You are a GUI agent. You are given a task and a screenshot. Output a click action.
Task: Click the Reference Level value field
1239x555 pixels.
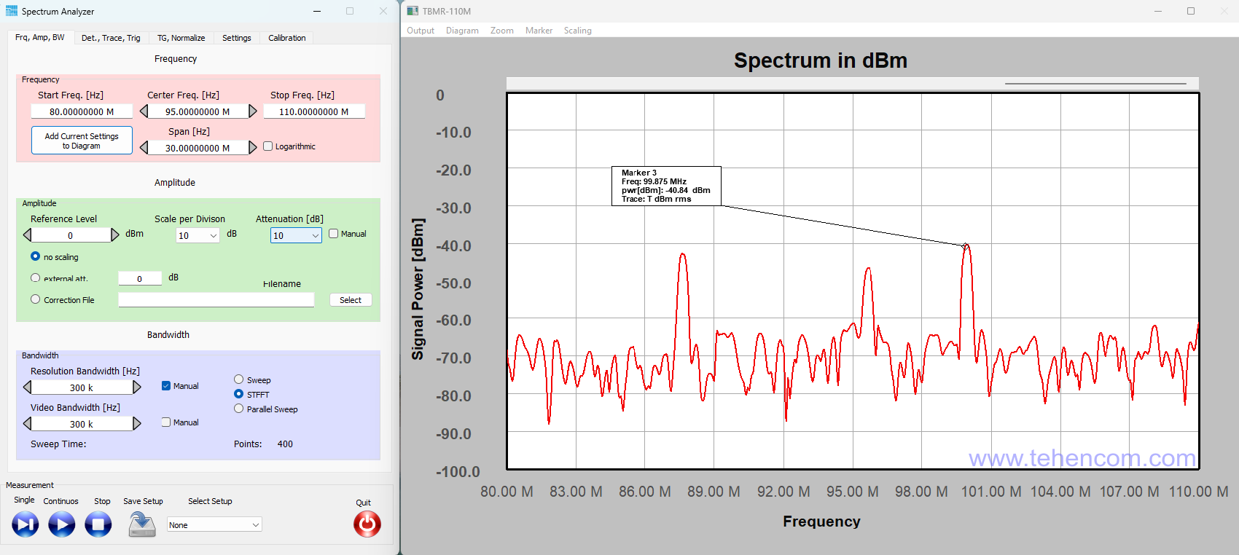point(71,235)
